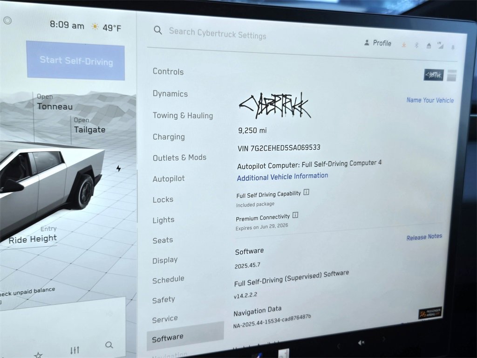Select the plain gray logo style
This screenshot has height=358, width=477.
pos(451,76)
